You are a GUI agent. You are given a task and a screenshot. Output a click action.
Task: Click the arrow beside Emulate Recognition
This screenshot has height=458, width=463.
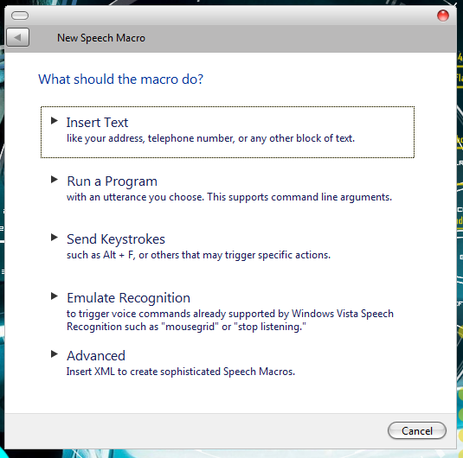pos(55,296)
